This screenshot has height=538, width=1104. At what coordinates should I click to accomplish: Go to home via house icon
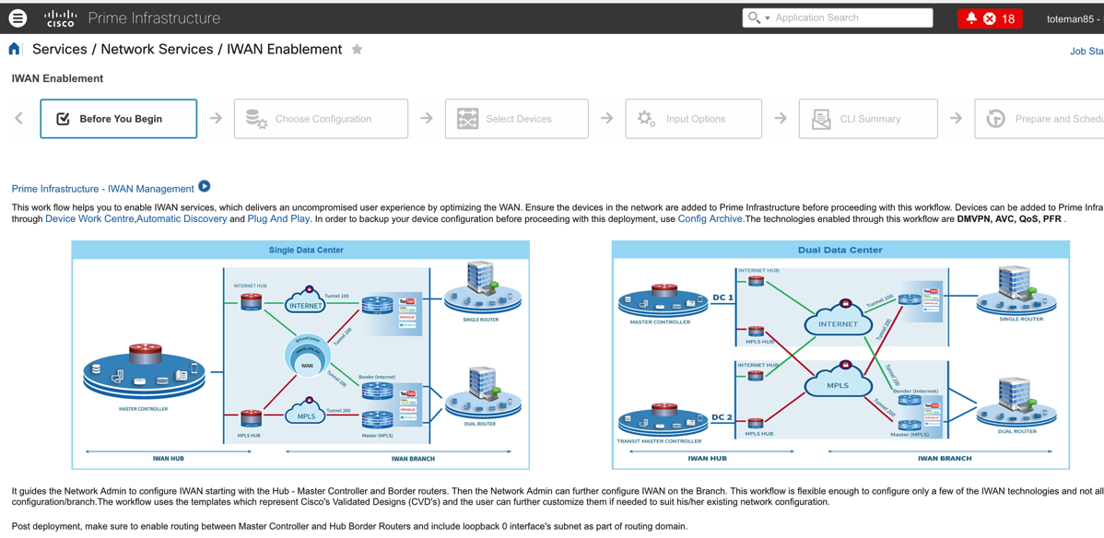14,50
